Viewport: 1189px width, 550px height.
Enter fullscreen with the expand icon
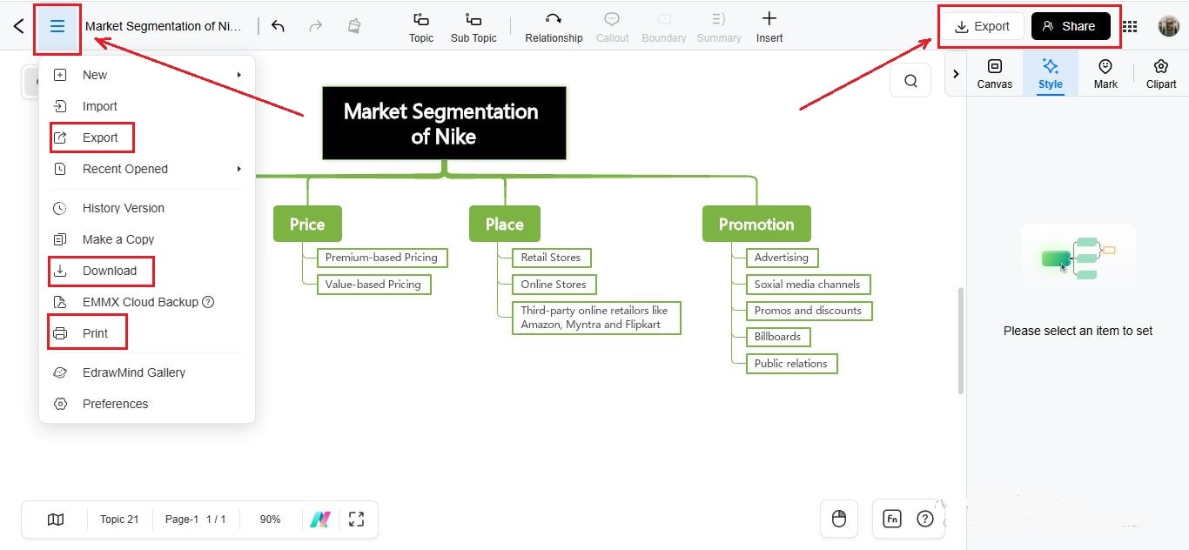click(x=356, y=520)
